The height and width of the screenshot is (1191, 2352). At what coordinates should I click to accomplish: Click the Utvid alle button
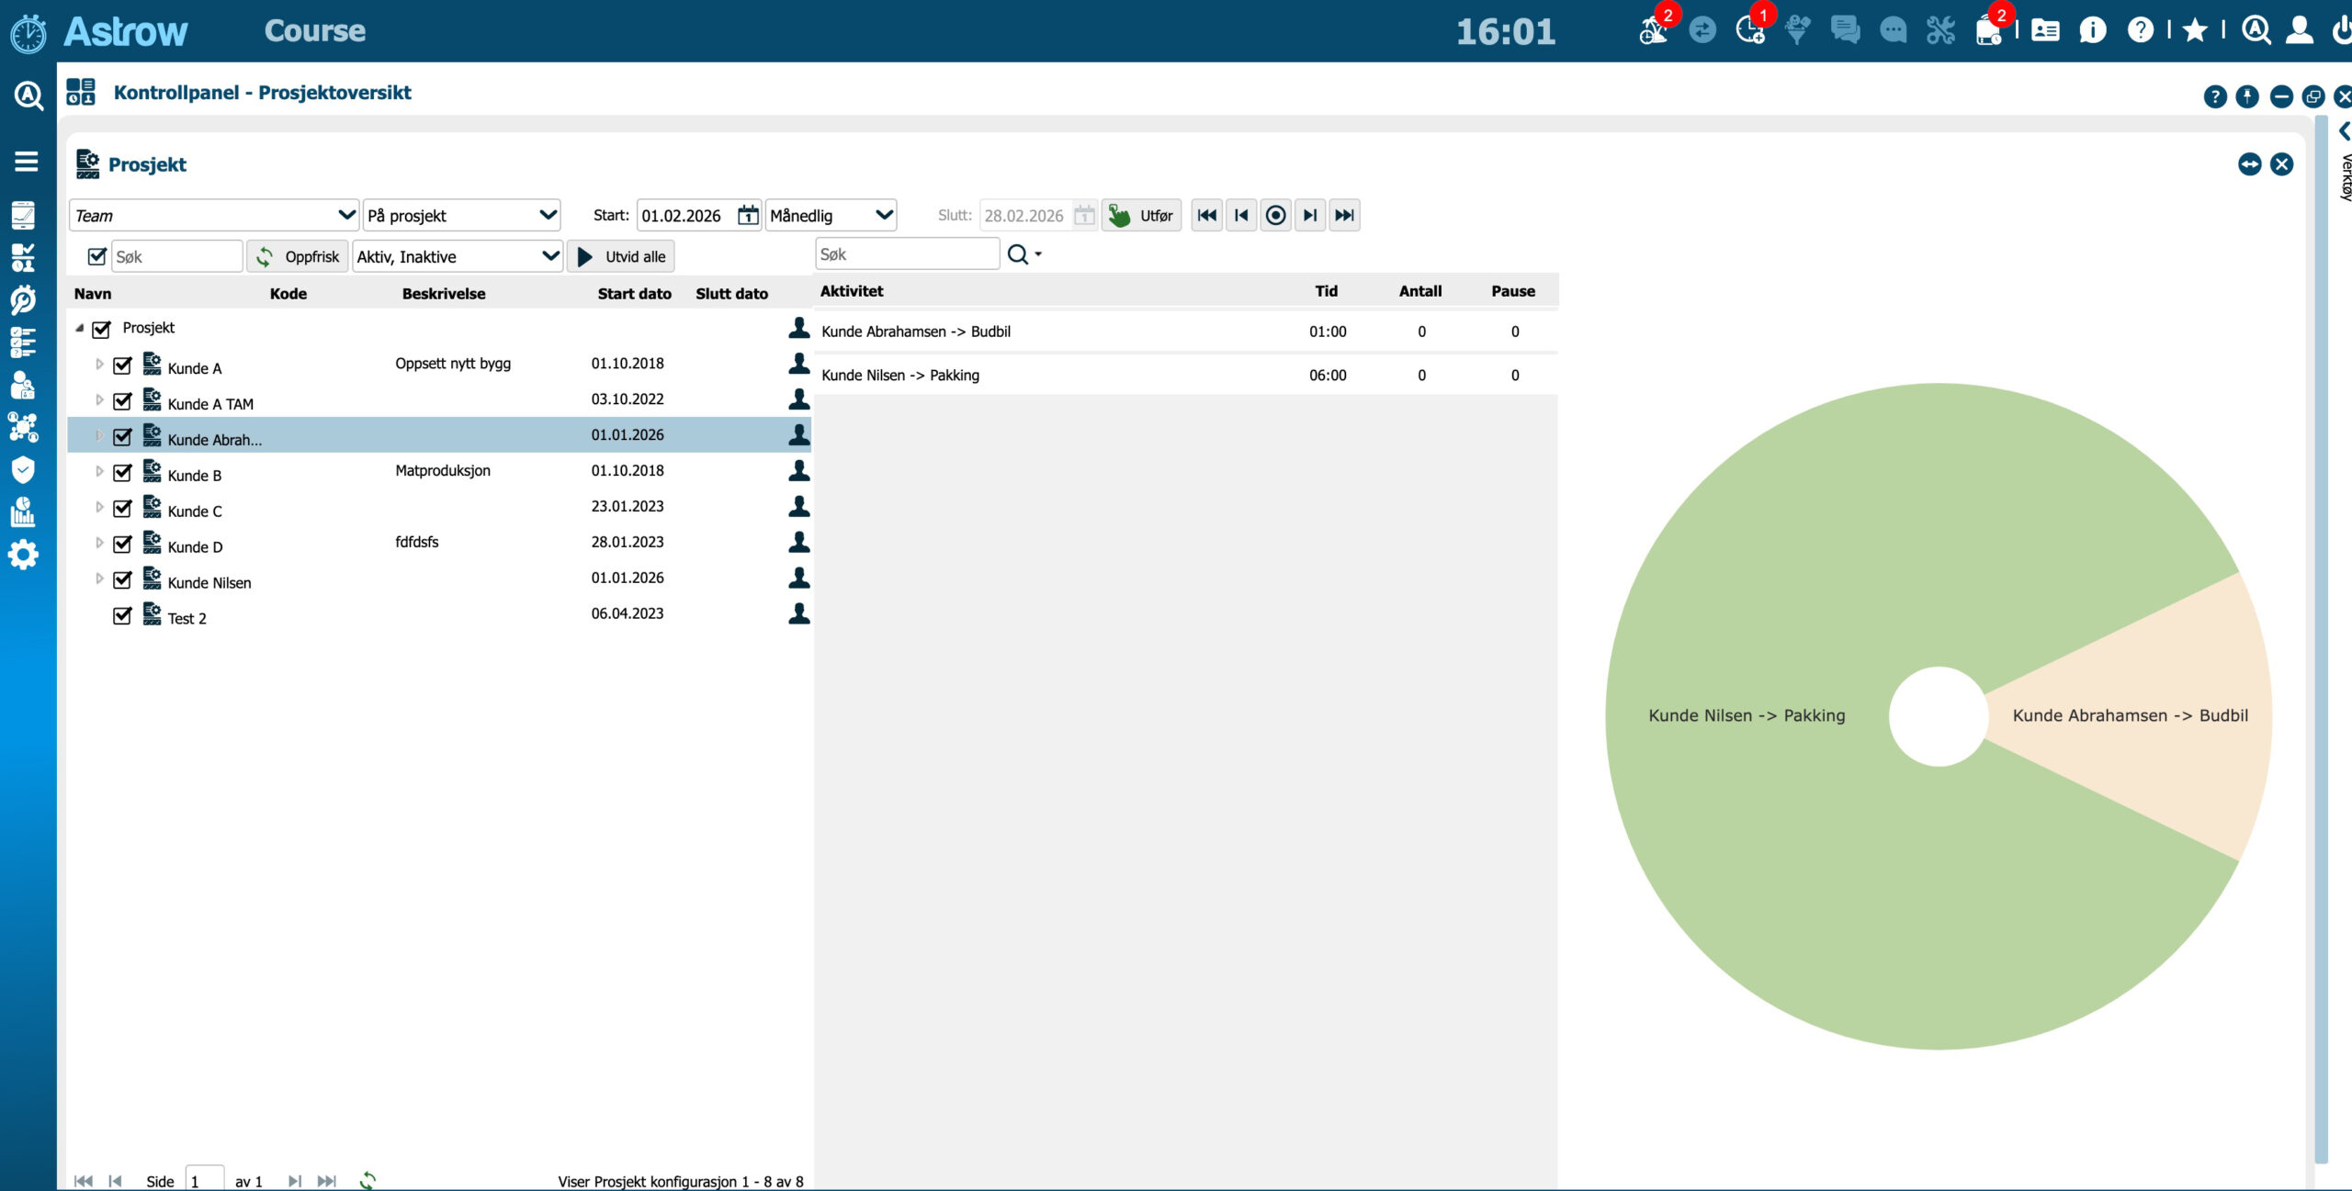(621, 256)
